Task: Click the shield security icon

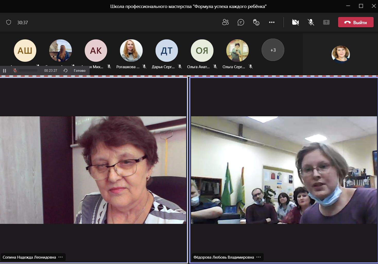Action: click(x=9, y=22)
